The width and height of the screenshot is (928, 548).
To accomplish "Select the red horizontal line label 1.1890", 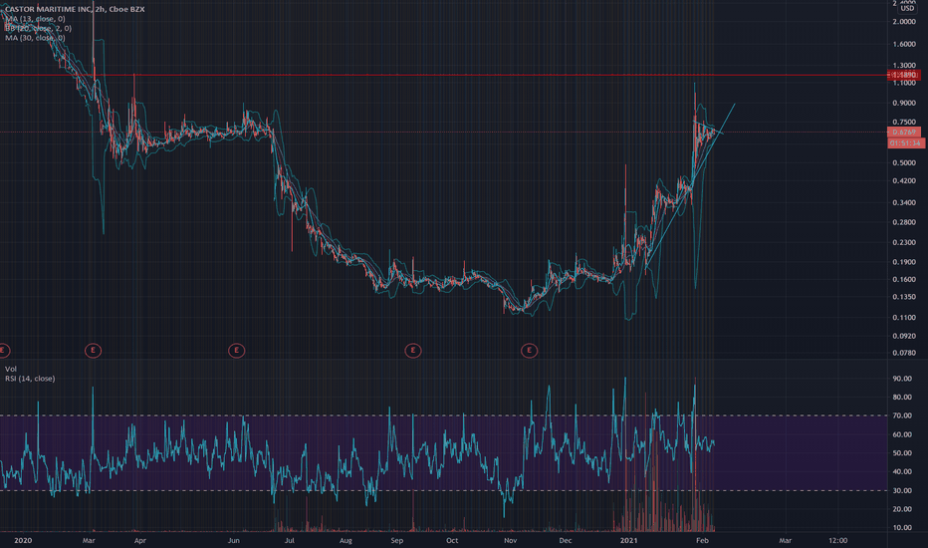I will (904, 76).
